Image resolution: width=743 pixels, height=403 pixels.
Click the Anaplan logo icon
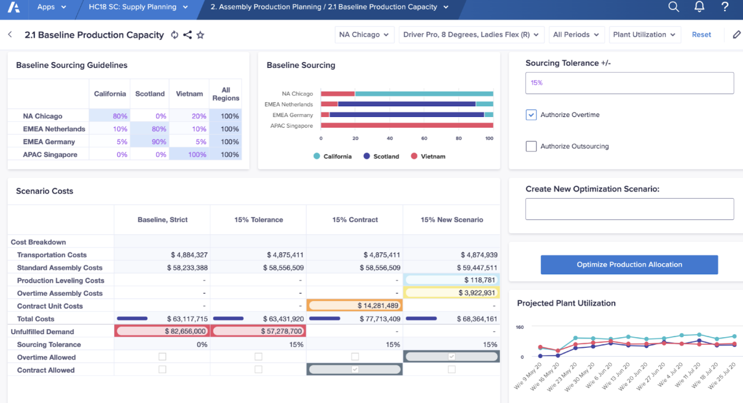click(x=14, y=7)
